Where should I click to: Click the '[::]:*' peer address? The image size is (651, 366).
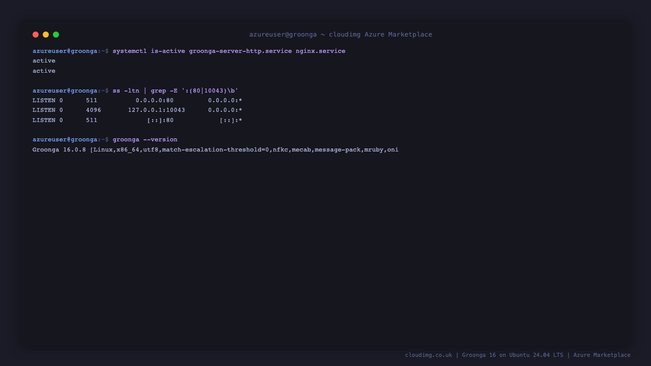[231, 120]
